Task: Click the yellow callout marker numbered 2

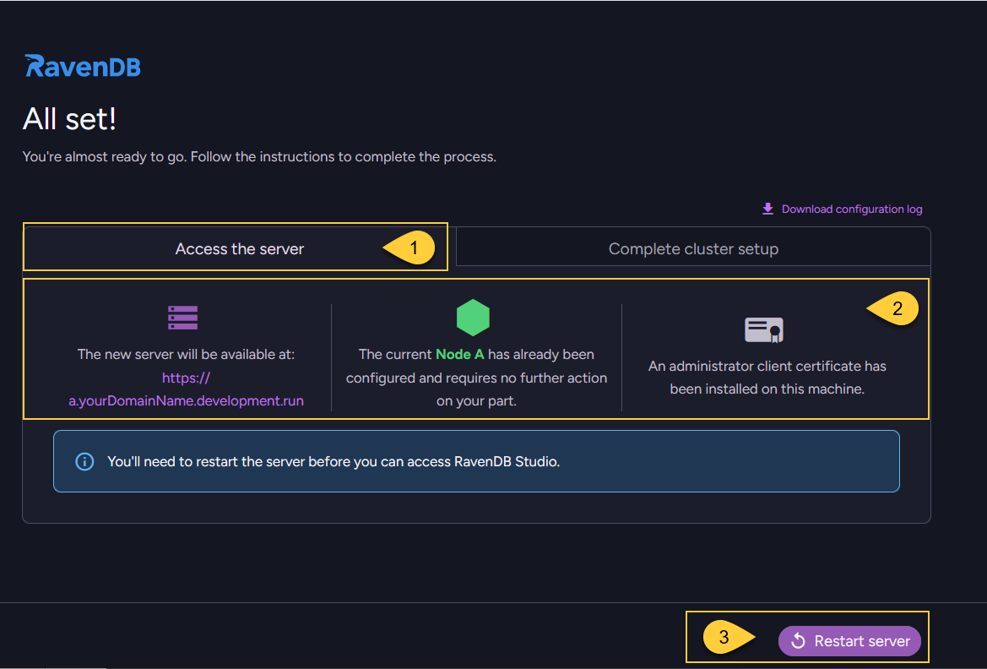Action: click(x=895, y=309)
